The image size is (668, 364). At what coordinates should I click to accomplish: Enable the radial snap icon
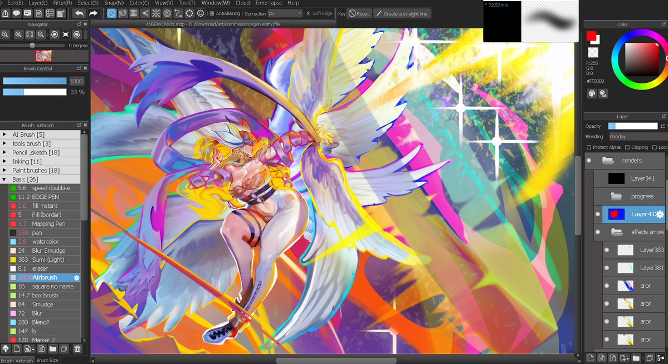156,13
